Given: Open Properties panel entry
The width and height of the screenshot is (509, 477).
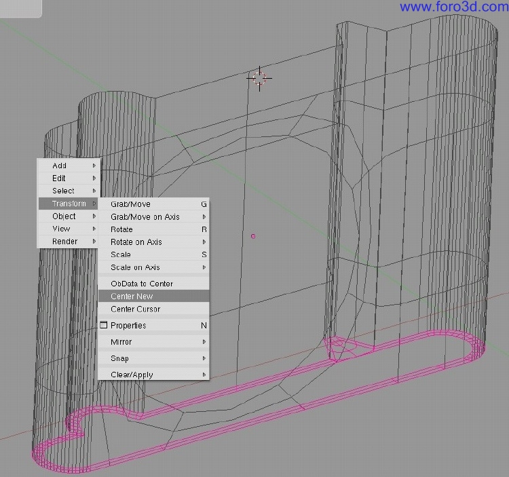Looking at the screenshot, I should click(x=154, y=325).
